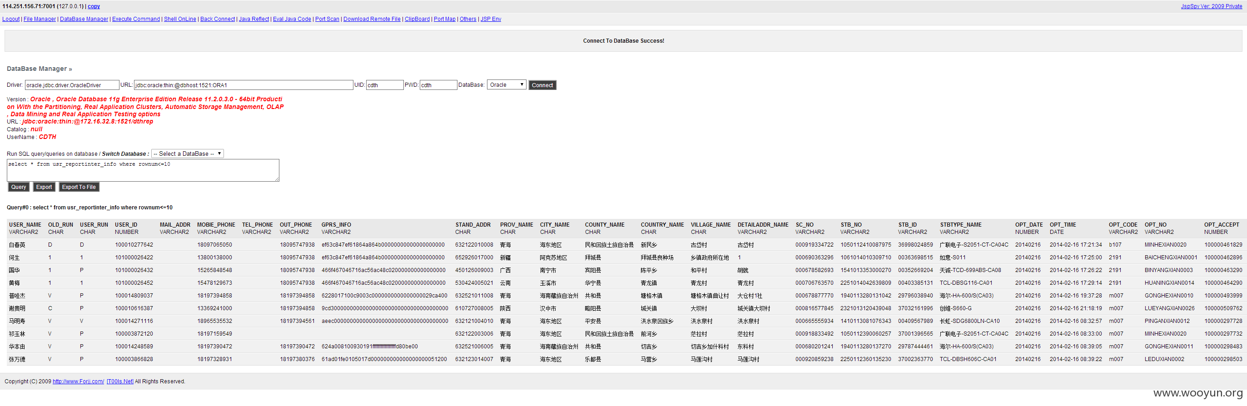Focus the Driver input field
Viewport: 1247px width, 406px height.
(72, 85)
